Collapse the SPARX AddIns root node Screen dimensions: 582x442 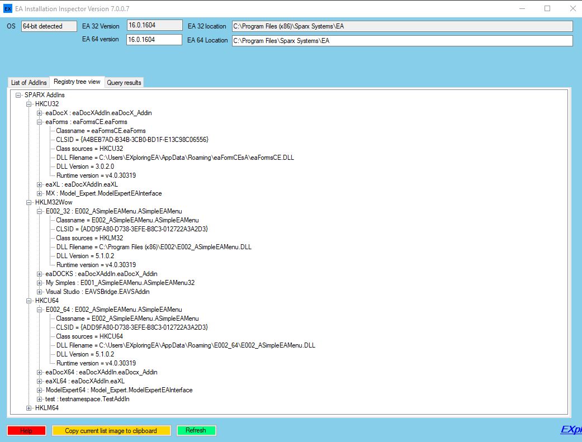(18, 95)
